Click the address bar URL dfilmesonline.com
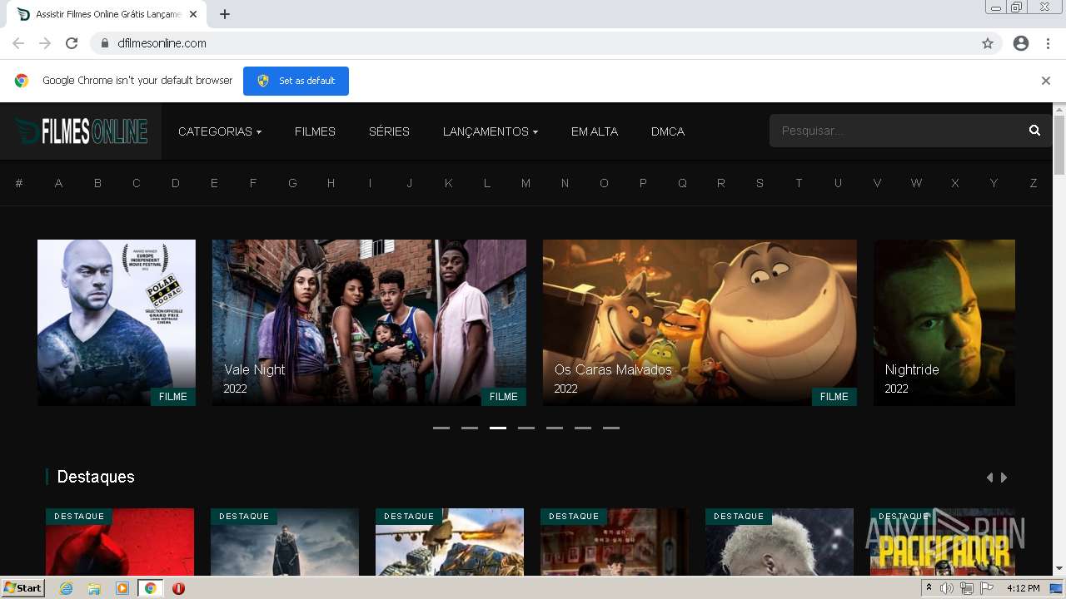 [162, 43]
